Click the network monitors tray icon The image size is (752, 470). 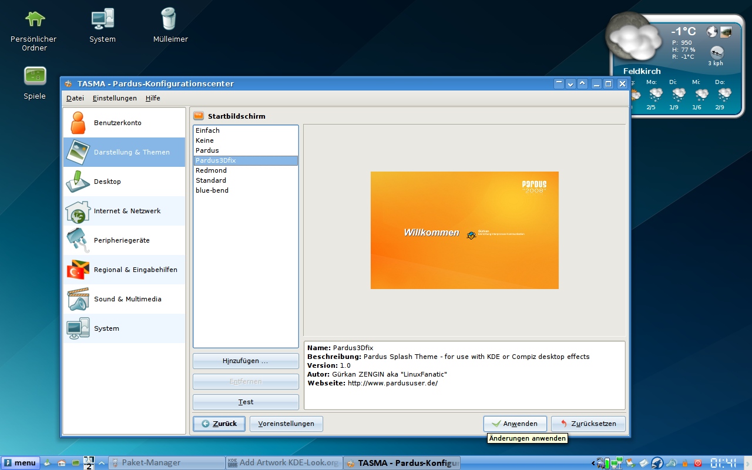616,463
